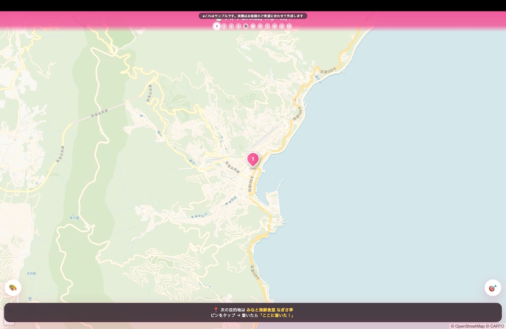Select step 6 in the progress dots
The height and width of the screenshot is (329, 506).
coord(260,26)
